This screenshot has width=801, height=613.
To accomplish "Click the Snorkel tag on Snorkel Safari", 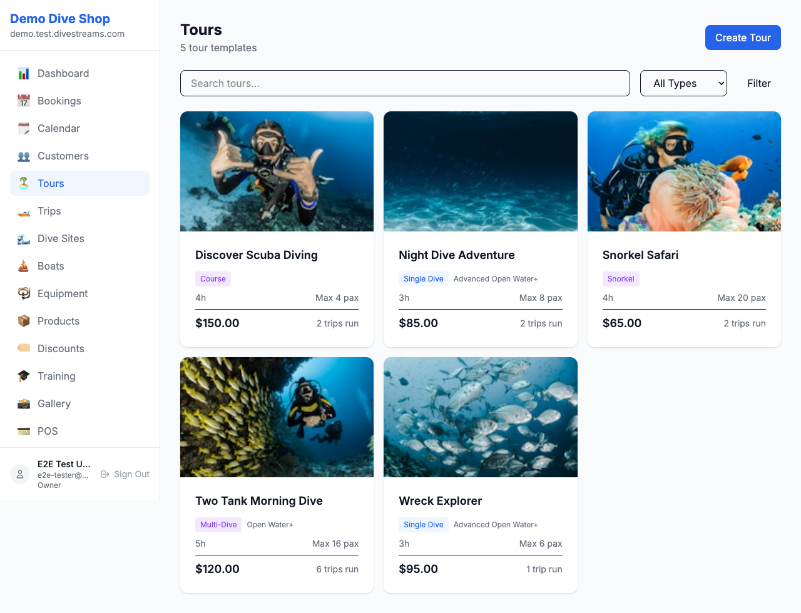I will 621,279.
